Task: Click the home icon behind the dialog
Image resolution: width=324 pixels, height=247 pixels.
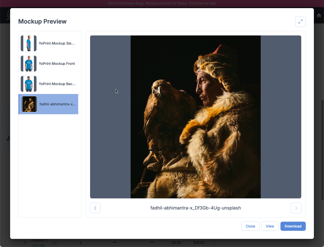Action: click(x=319, y=15)
